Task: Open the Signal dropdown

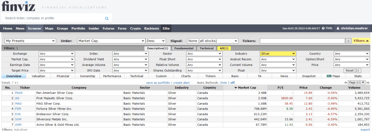Action: point(213,41)
